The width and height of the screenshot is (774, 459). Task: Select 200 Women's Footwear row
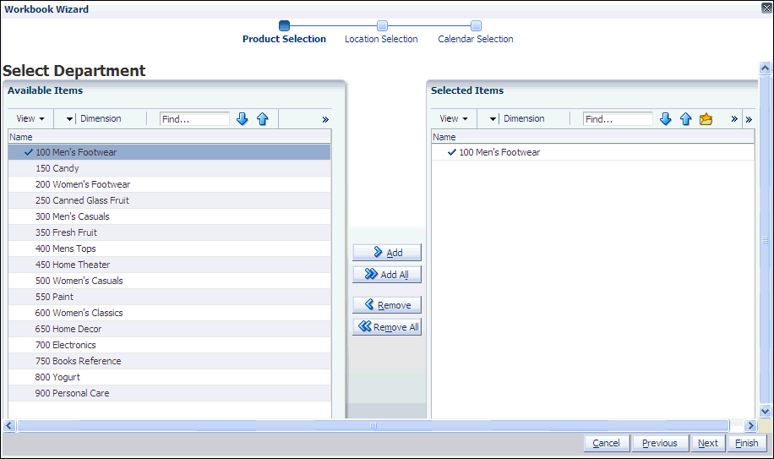(169, 184)
